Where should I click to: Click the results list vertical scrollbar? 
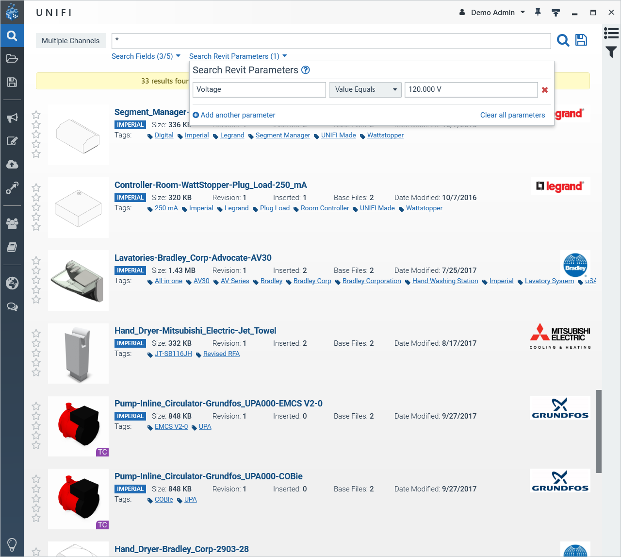coord(599,431)
